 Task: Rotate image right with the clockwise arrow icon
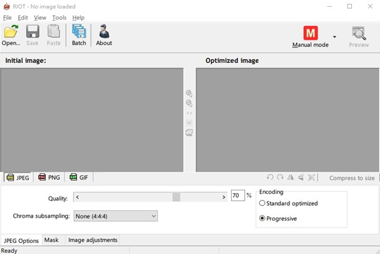280,177
